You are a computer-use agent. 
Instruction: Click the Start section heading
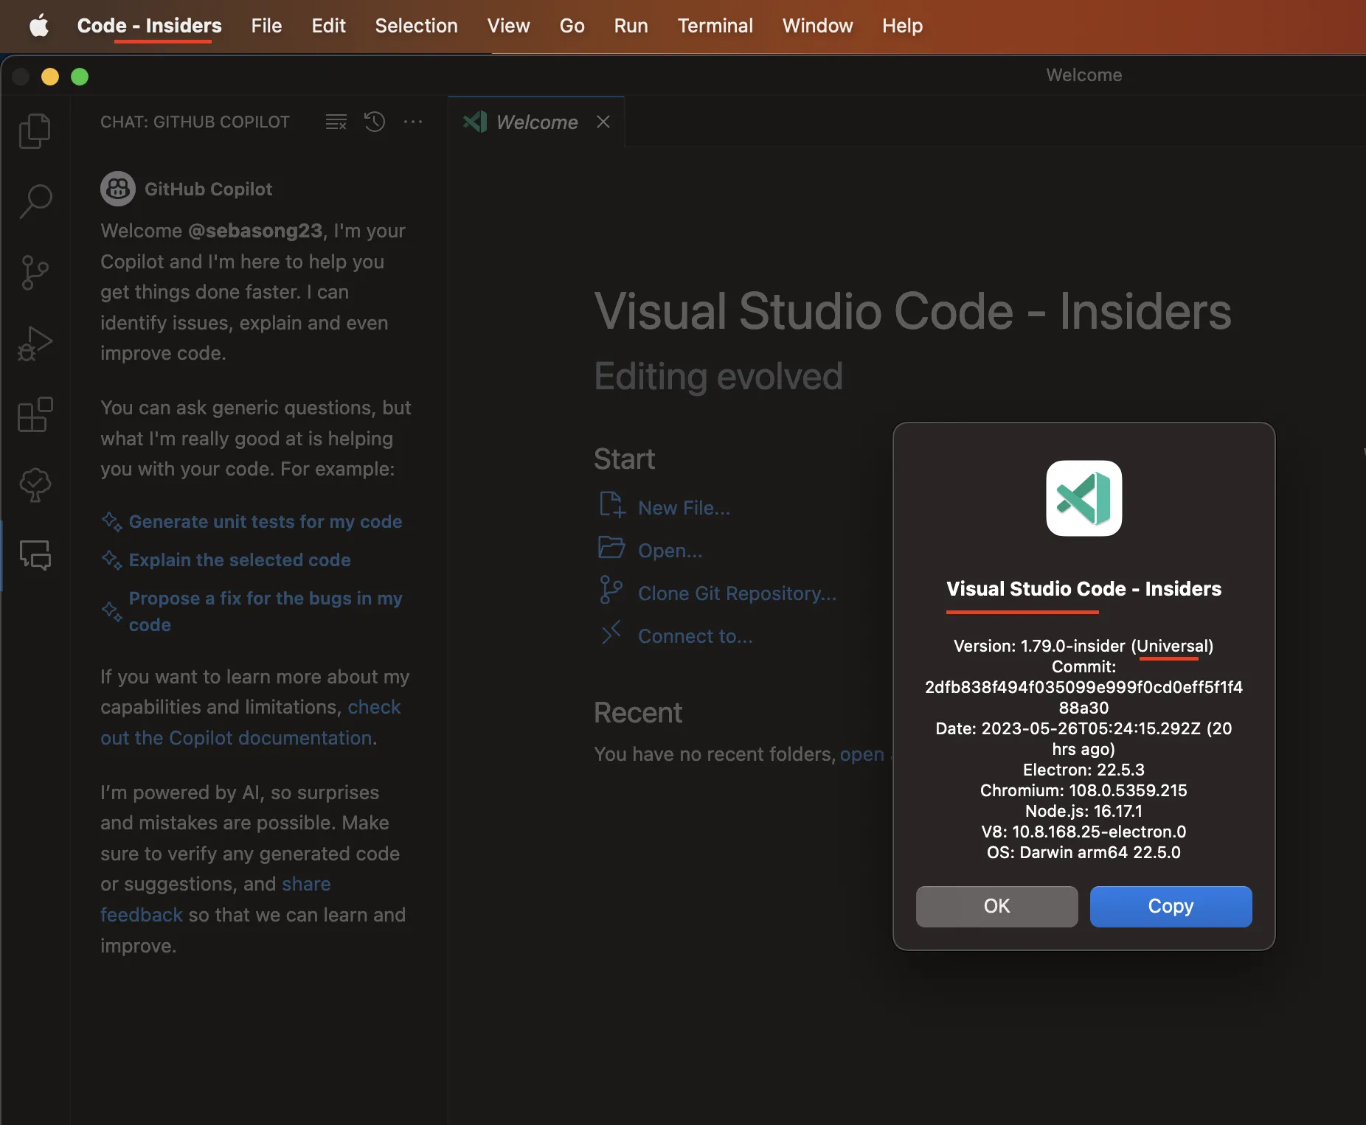tap(625, 459)
